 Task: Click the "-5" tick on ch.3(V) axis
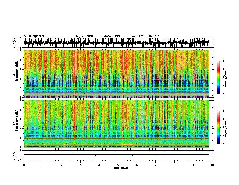[x=20, y=160]
